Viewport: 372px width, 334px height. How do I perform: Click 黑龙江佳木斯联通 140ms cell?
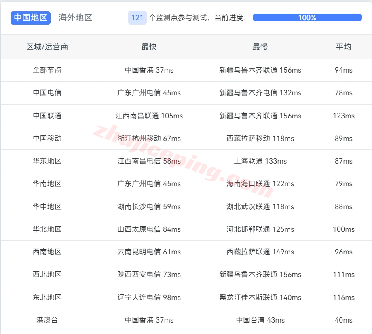click(x=260, y=297)
